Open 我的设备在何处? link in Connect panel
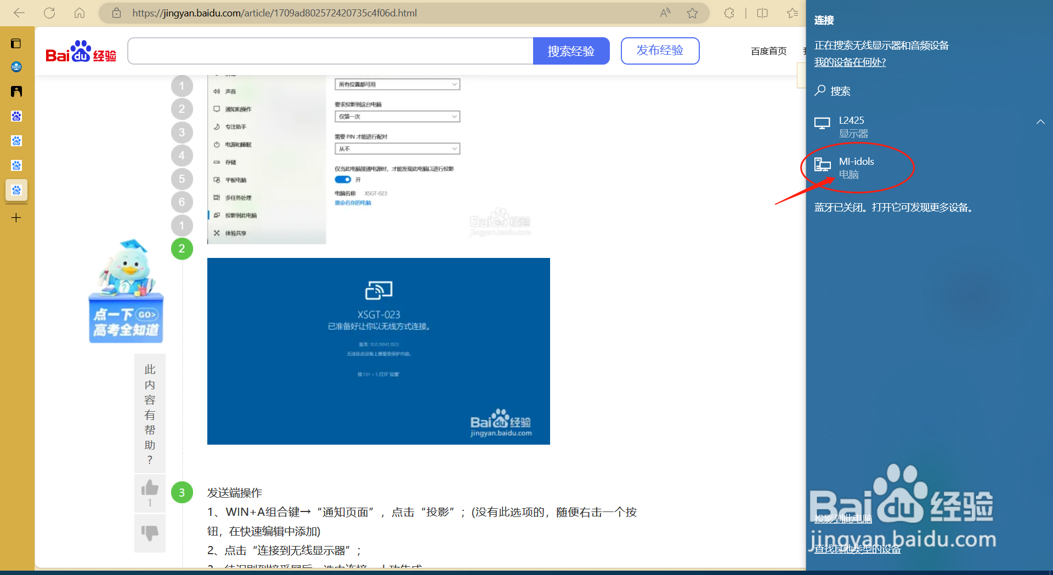 [850, 62]
